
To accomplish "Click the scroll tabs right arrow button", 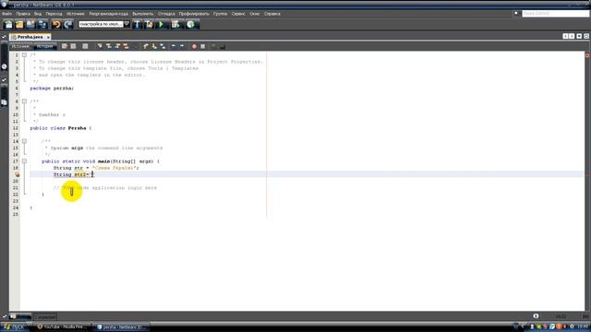I will (572, 36).
